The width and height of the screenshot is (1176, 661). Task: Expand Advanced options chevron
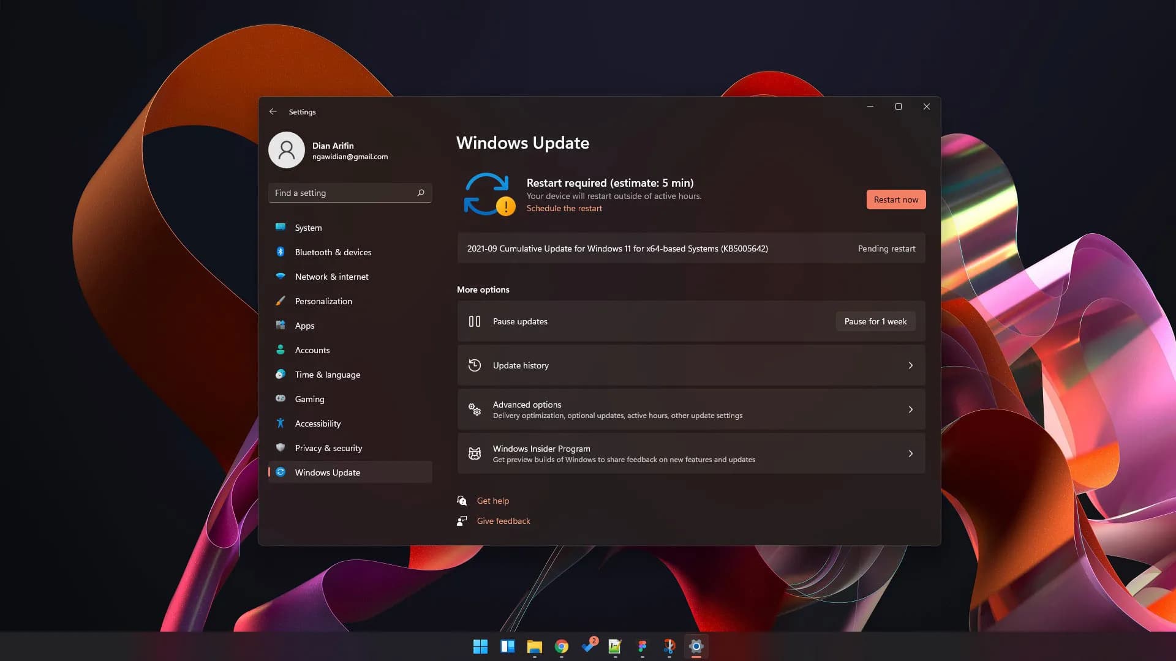coord(911,409)
